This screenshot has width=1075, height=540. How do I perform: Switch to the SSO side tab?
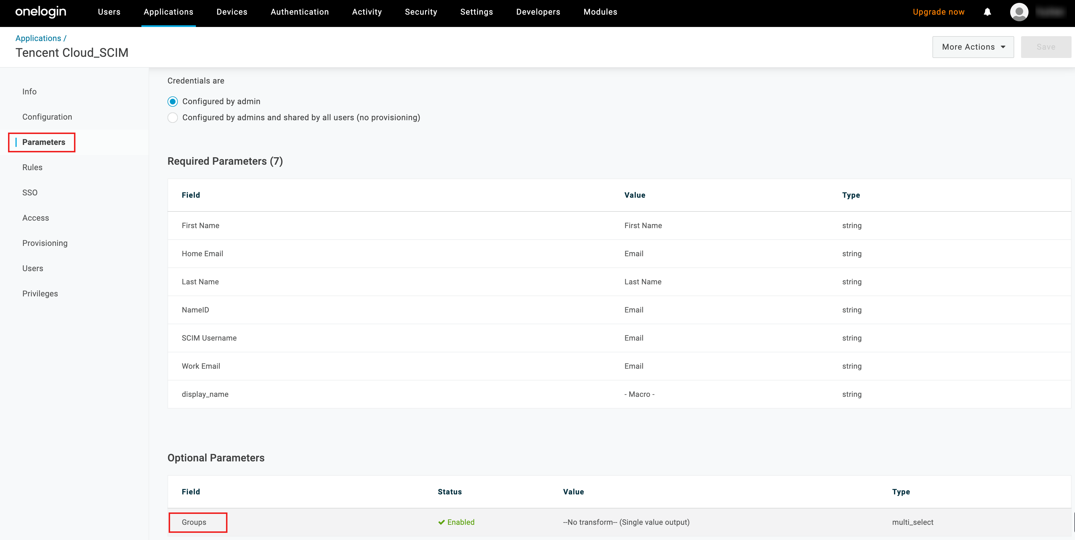click(30, 193)
